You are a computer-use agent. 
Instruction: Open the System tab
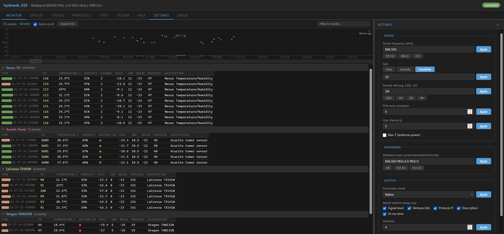(123, 16)
